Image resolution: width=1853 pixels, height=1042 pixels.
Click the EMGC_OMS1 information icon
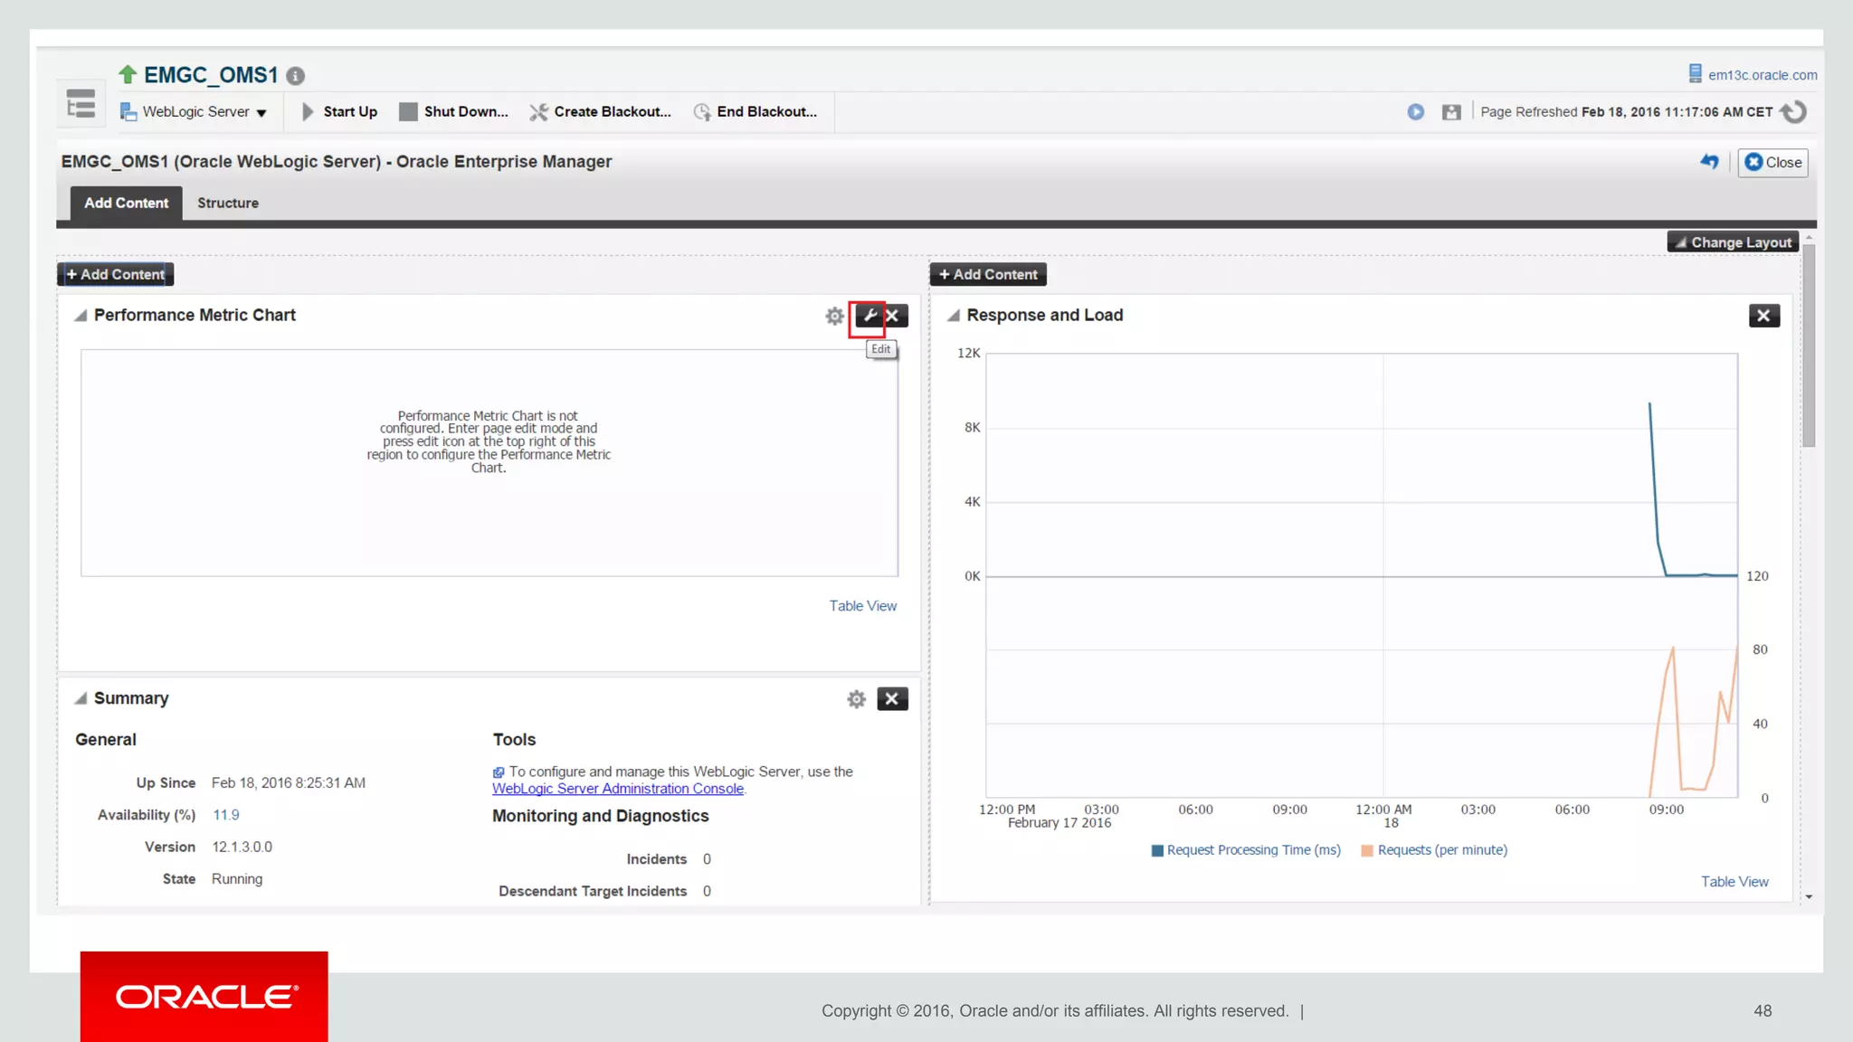295,76
